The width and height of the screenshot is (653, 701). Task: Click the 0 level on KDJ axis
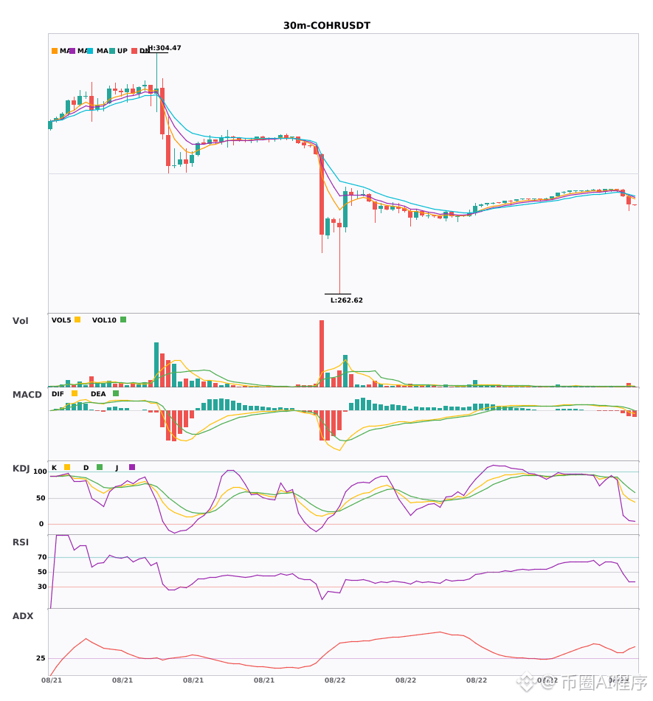[41, 524]
